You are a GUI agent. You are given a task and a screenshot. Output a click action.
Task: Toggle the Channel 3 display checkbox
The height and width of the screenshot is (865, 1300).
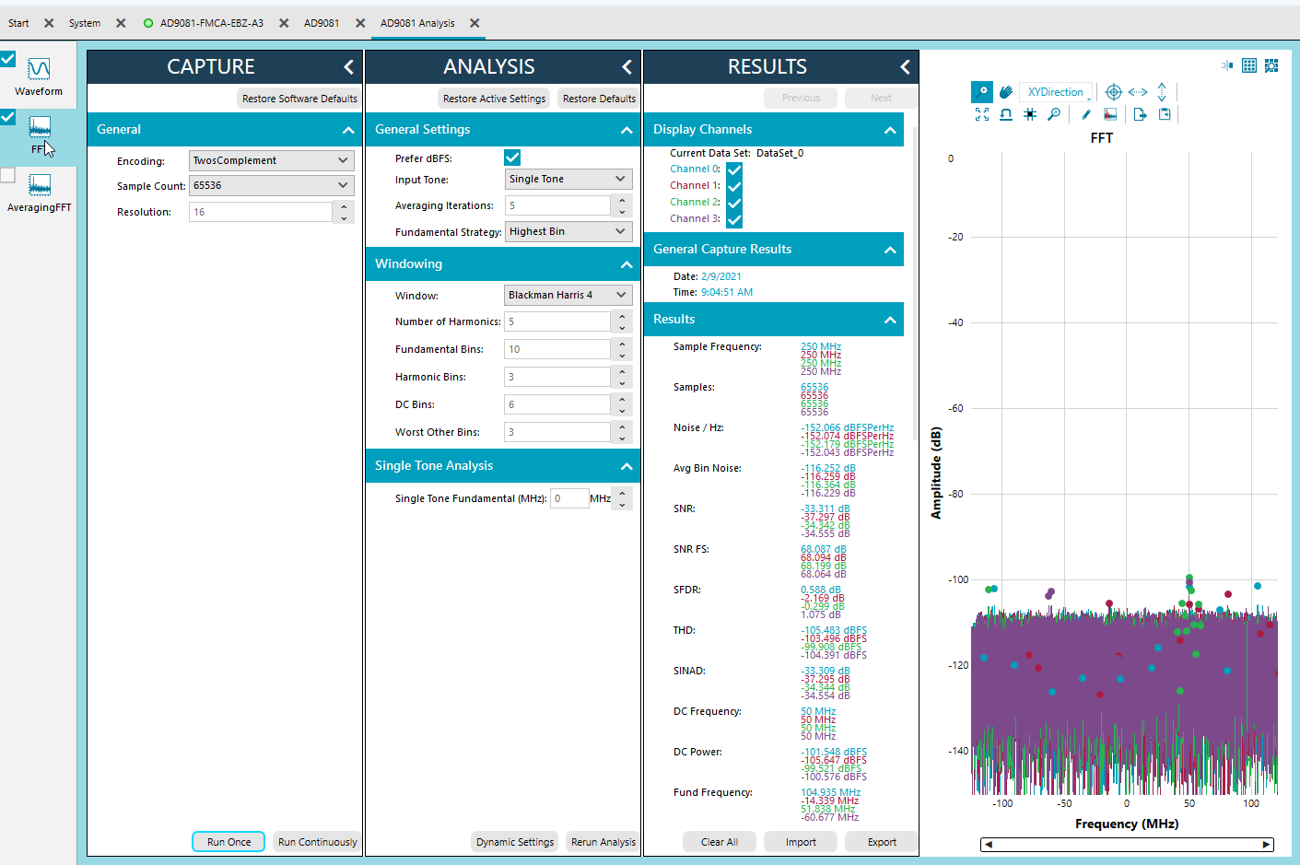coord(734,219)
